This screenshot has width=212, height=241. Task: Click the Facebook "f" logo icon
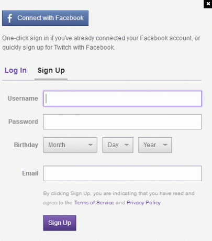pos(10,18)
